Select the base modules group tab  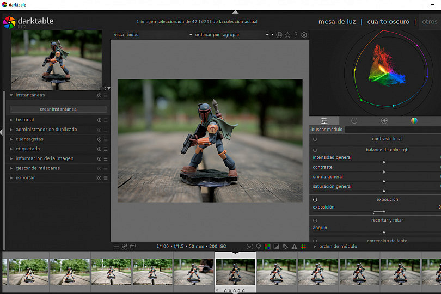point(384,121)
